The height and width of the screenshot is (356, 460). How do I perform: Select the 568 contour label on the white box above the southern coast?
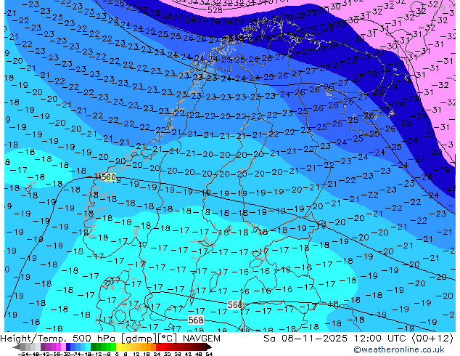(x=235, y=304)
